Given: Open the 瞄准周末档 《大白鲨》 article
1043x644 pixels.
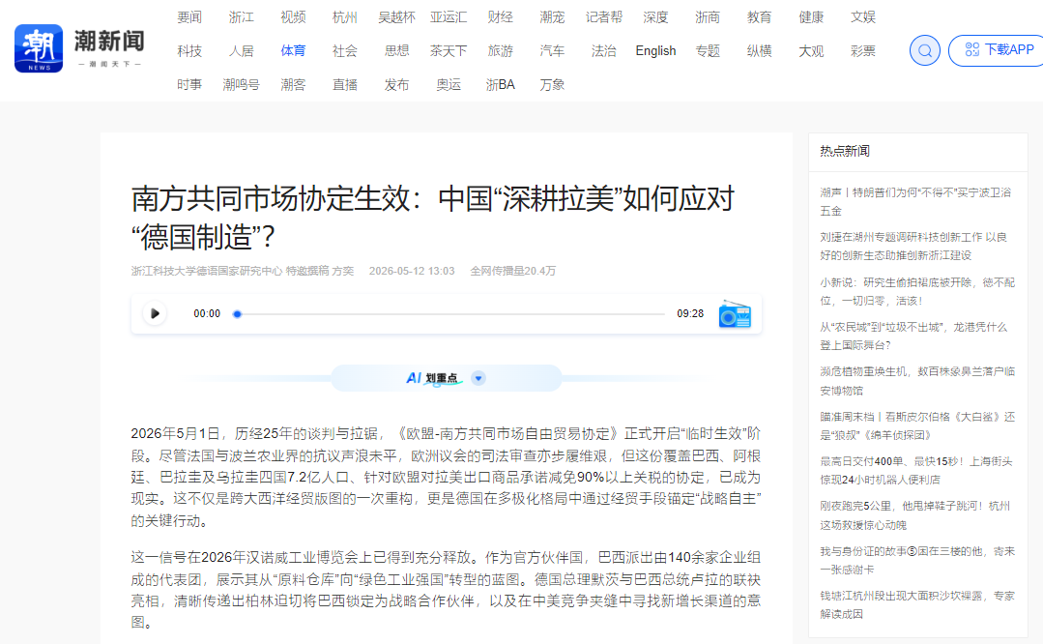Looking at the screenshot, I should pos(917,425).
